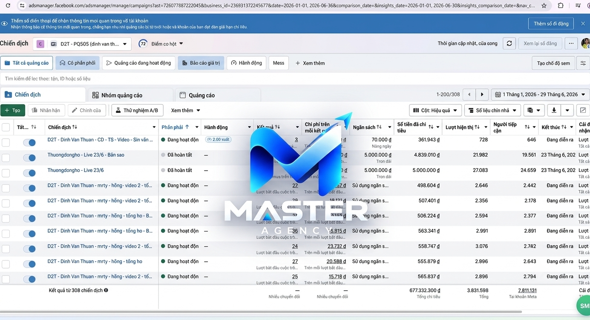Bookmark this page with the star icon
This screenshot has width=590, height=320.
[x=544, y=6]
